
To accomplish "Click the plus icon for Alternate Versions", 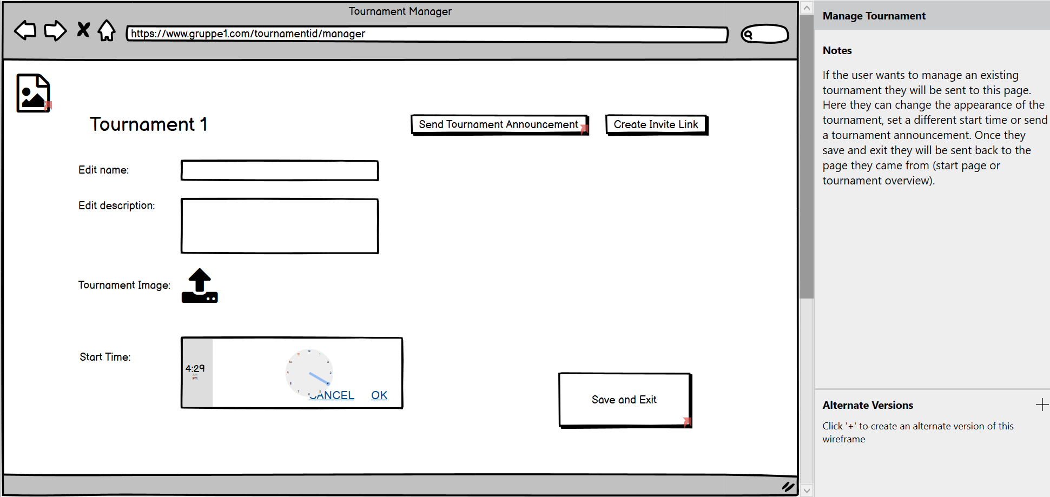I will tap(1042, 405).
